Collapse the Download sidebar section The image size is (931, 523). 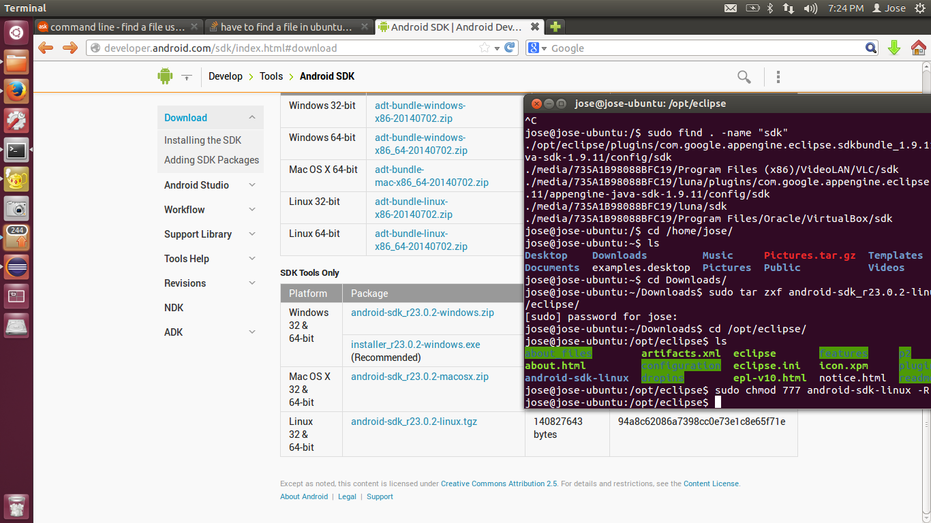tap(251, 117)
